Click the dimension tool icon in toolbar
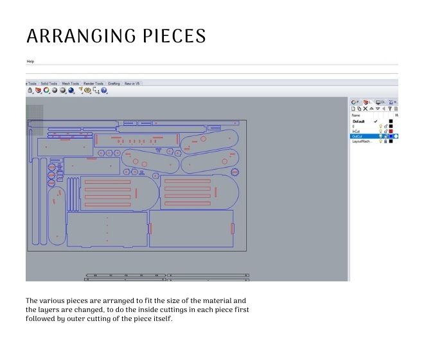The width and height of the screenshot is (424, 339). point(96,91)
